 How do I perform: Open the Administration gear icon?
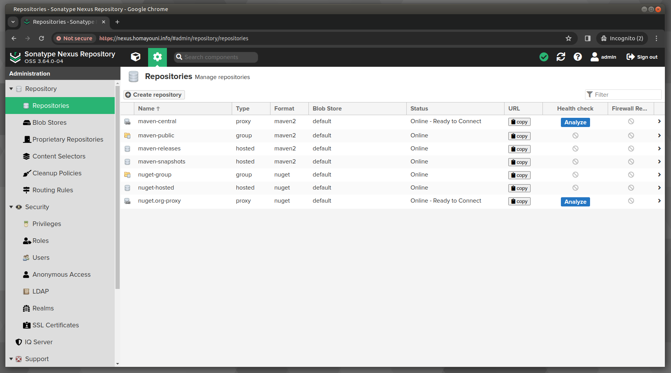click(x=157, y=57)
